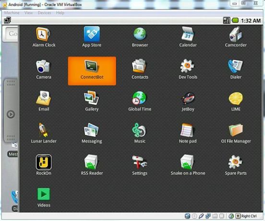Open the Contacts app
Image resolution: width=265 pixels, height=221 pixels.
tap(140, 69)
